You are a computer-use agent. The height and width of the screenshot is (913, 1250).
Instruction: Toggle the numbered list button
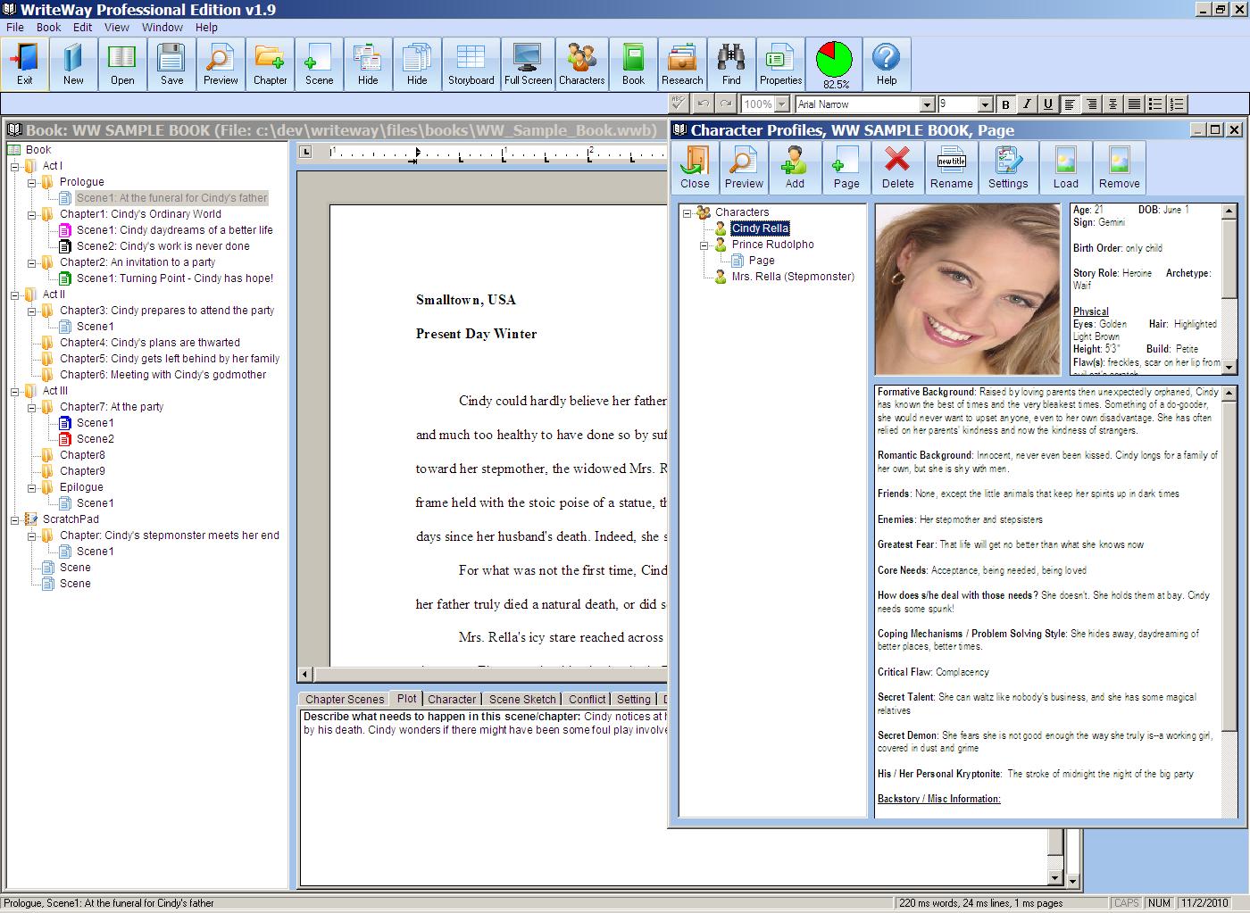pyautogui.click(x=1177, y=104)
